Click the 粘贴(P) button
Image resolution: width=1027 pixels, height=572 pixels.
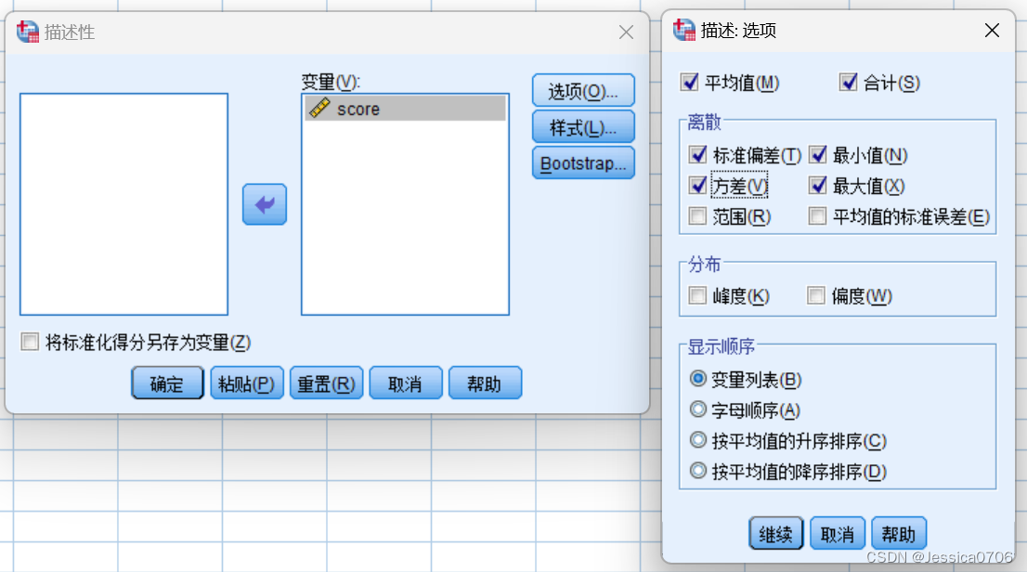247,383
